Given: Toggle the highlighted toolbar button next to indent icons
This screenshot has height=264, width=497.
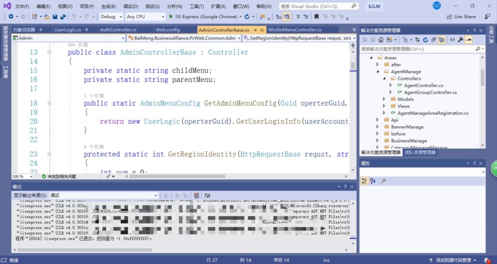Looking at the screenshot, I should (x=287, y=17).
